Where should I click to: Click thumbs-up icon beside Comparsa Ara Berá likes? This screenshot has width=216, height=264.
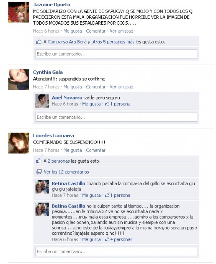(x=39, y=42)
